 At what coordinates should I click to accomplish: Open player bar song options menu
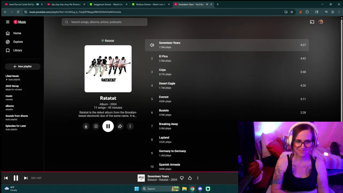pyautogui.click(x=198, y=178)
